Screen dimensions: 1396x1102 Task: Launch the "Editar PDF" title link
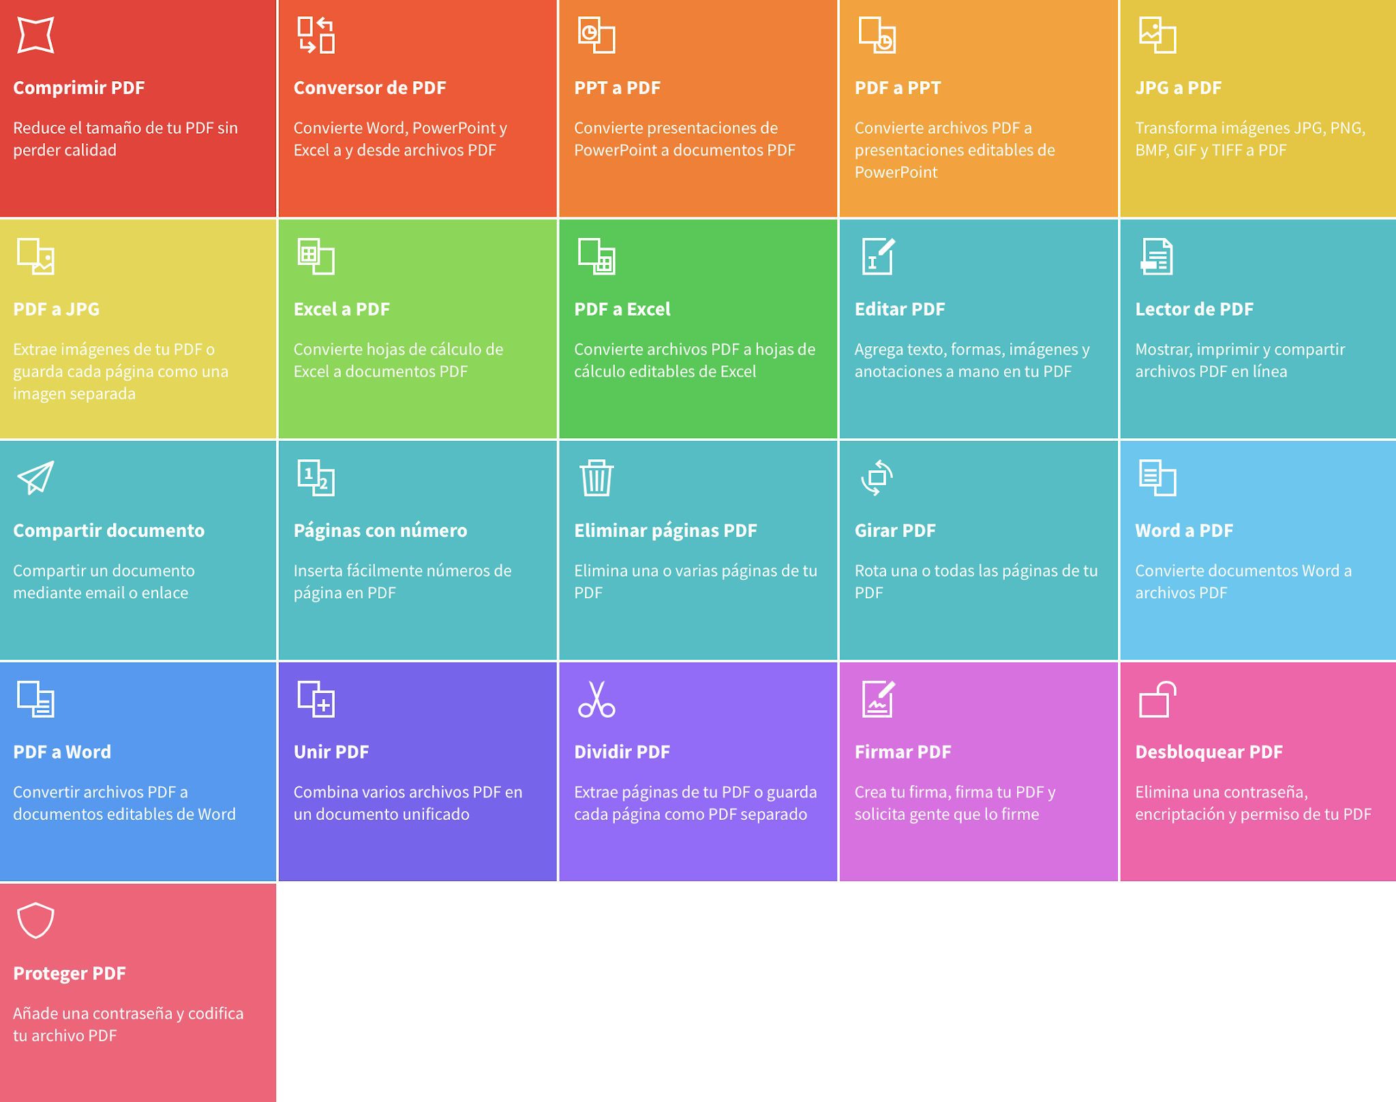point(900,309)
